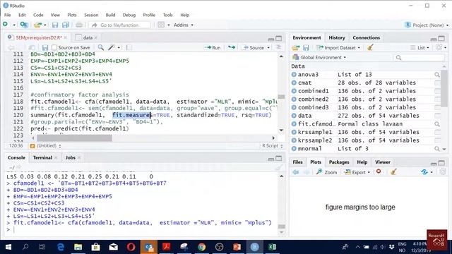Open the Debug menu
Image resolution: width=452 pixels, height=254 pixels.
(x=129, y=15)
